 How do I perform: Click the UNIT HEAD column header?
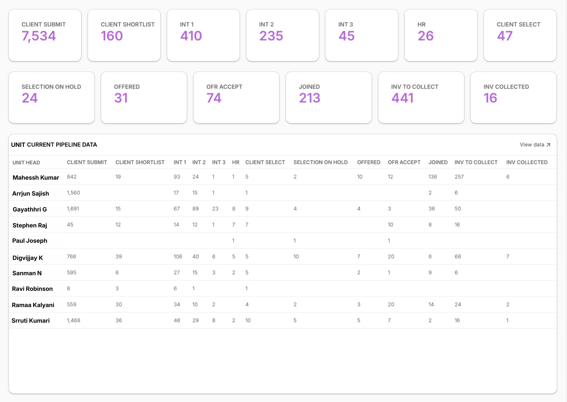pyautogui.click(x=26, y=162)
